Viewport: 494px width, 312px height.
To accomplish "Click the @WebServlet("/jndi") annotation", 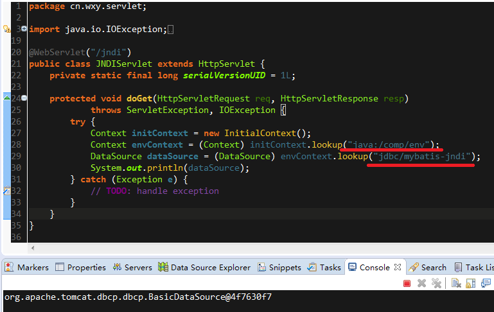I will [80, 52].
